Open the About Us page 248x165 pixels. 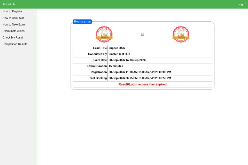pos(9,4)
